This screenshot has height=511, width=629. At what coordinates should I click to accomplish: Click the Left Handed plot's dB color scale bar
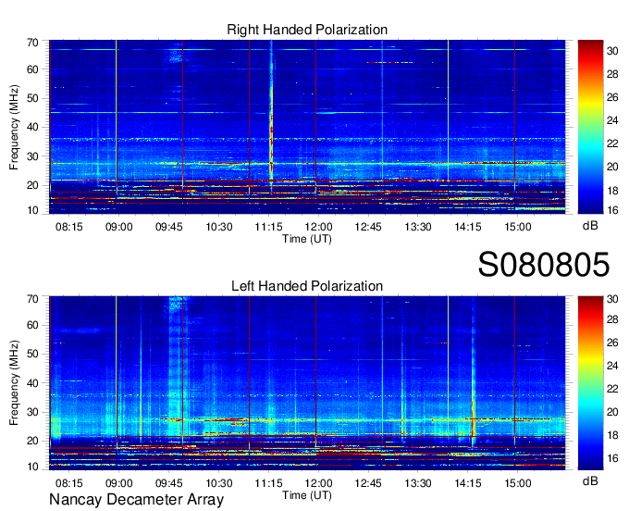590,382
